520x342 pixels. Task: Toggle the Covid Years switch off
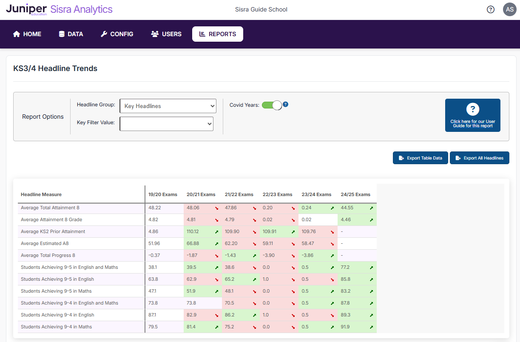click(273, 104)
